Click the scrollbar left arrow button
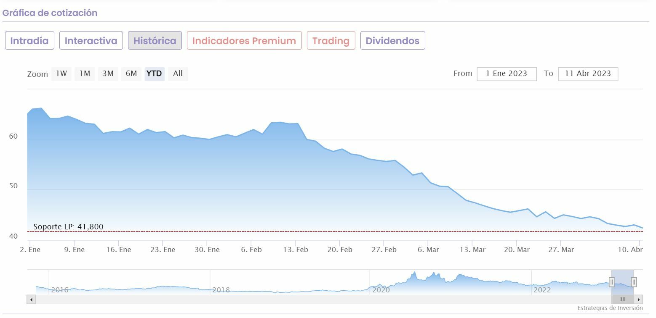This screenshot has height=318, width=656. click(32, 300)
